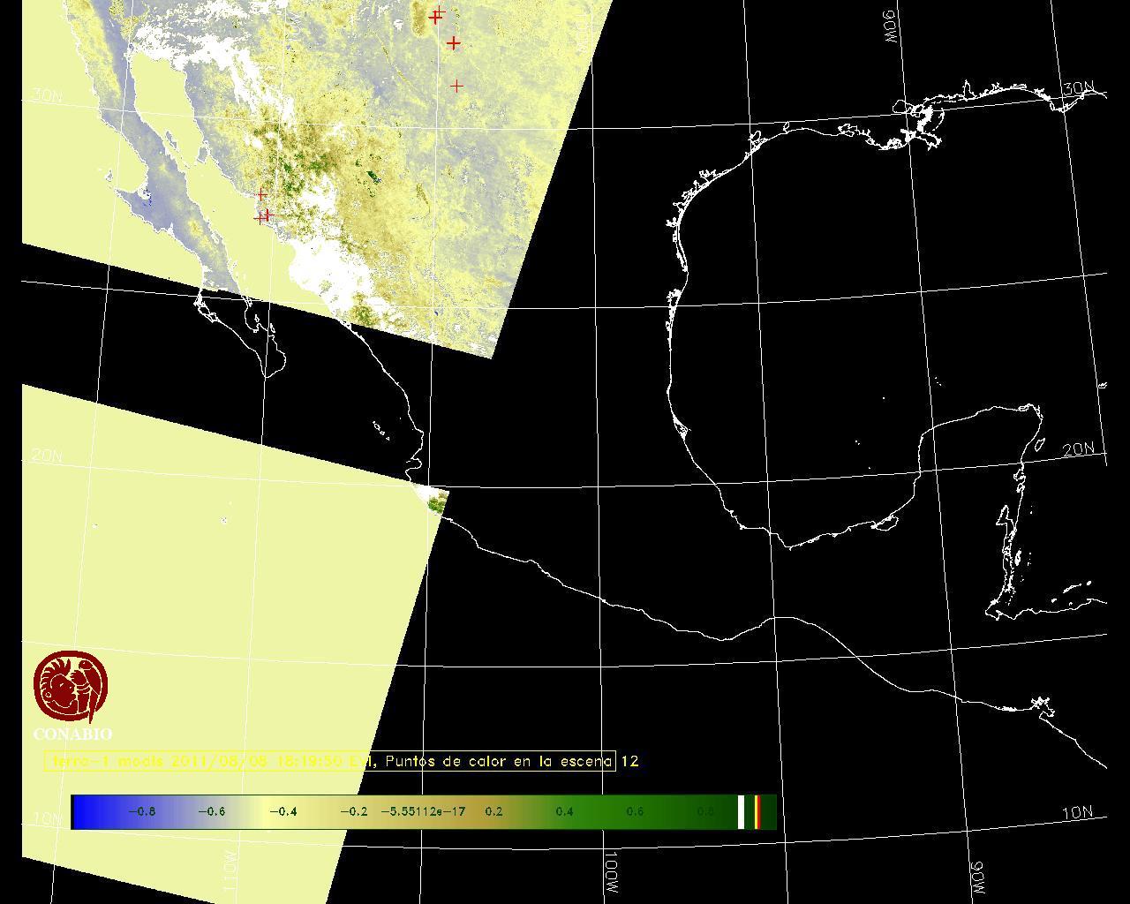
Task: Click the CONABIO circular emblem logo
Action: pos(71,687)
